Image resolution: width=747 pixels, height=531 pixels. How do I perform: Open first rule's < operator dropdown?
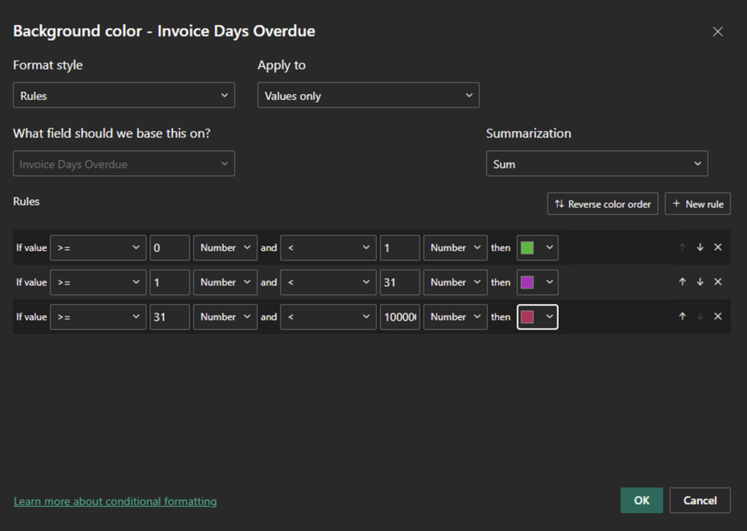pyautogui.click(x=328, y=248)
